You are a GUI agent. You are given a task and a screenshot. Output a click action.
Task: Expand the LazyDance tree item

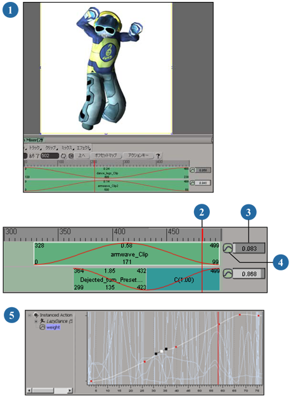[36, 321]
